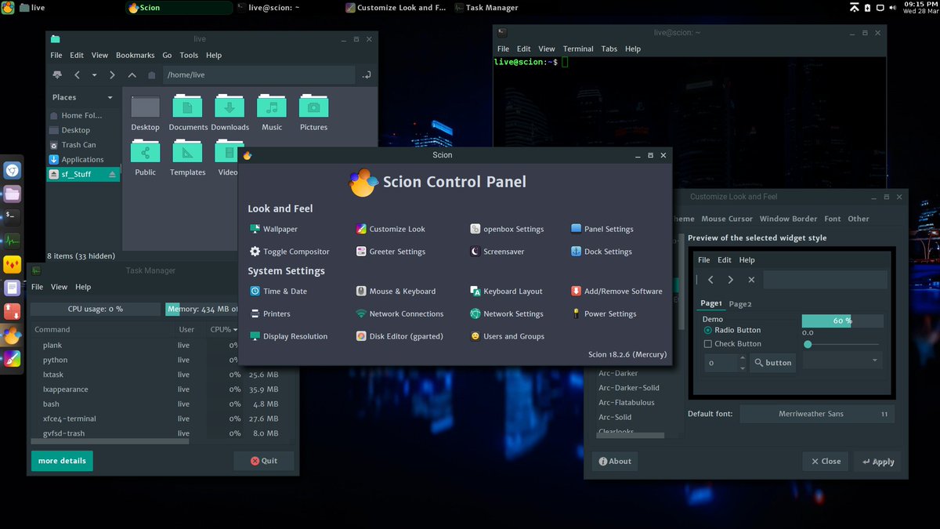The height and width of the screenshot is (529, 940).
Task: Click Apply button in Customize Look
Action: click(878, 462)
